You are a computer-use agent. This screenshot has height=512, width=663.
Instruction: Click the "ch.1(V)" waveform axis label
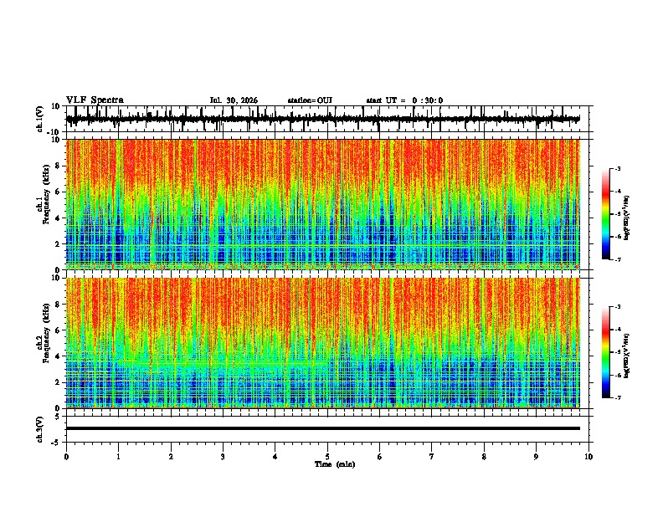click(40, 119)
